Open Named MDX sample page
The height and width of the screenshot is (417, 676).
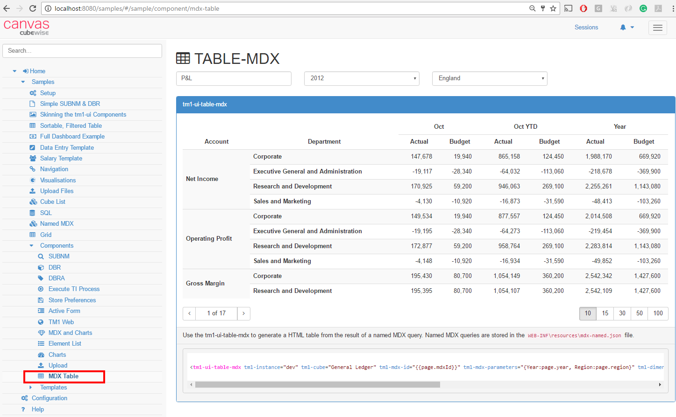(x=57, y=224)
